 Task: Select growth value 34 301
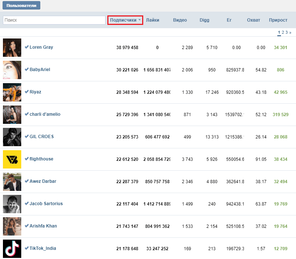281,48
